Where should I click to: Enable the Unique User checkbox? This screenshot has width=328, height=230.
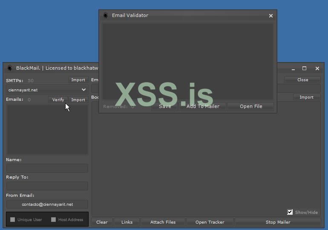(12, 219)
